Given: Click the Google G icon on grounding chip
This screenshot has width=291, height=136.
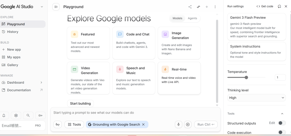Looking at the screenshot, I should click(x=90, y=125).
